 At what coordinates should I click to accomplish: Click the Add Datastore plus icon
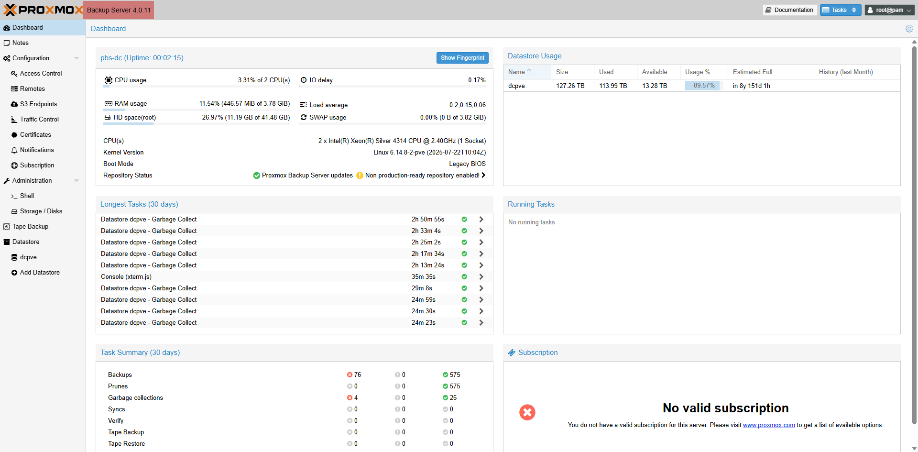(x=14, y=273)
